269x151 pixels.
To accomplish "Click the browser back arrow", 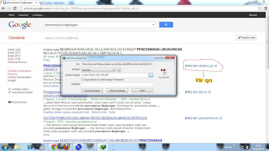I will coord(3,8).
